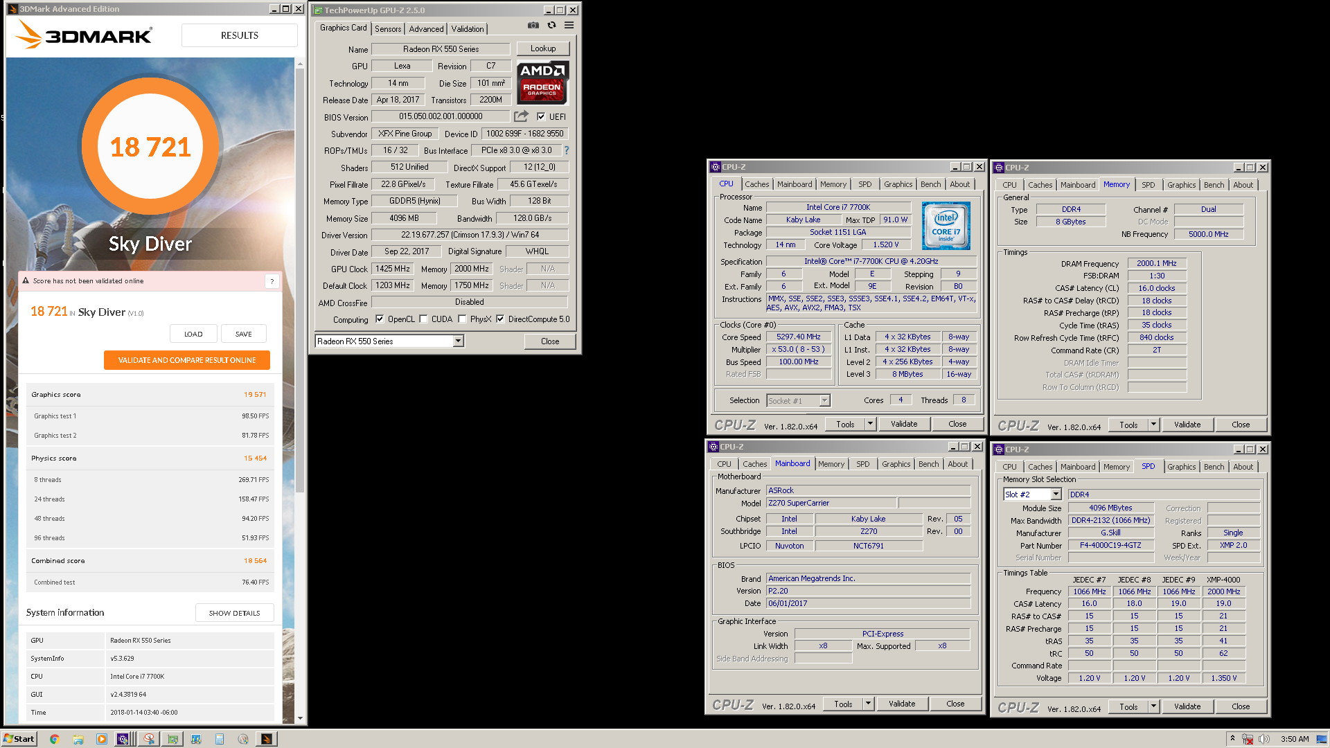The height and width of the screenshot is (748, 1330).
Task: Show hidden tray icons arrow
Action: tap(1232, 738)
